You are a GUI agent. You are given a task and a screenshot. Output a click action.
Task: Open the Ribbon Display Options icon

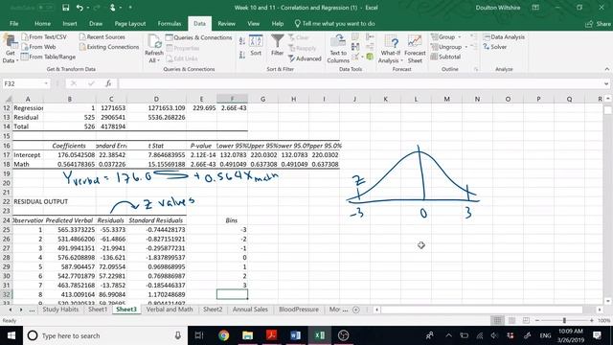[535, 8]
